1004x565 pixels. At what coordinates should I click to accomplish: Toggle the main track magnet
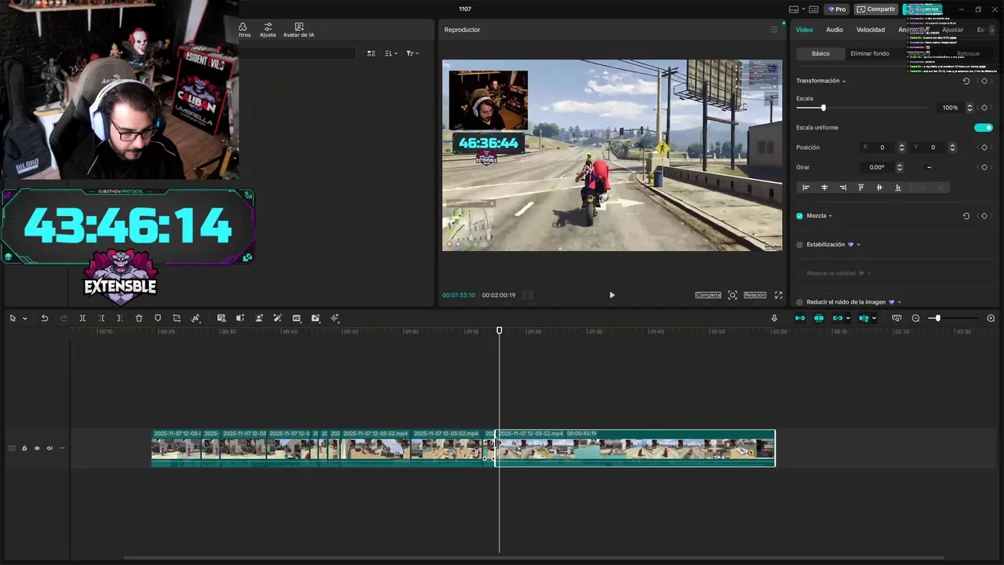(800, 318)
